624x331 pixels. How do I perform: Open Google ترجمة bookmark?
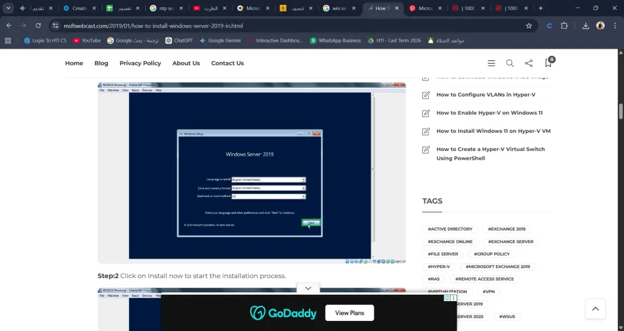point(133,41)
